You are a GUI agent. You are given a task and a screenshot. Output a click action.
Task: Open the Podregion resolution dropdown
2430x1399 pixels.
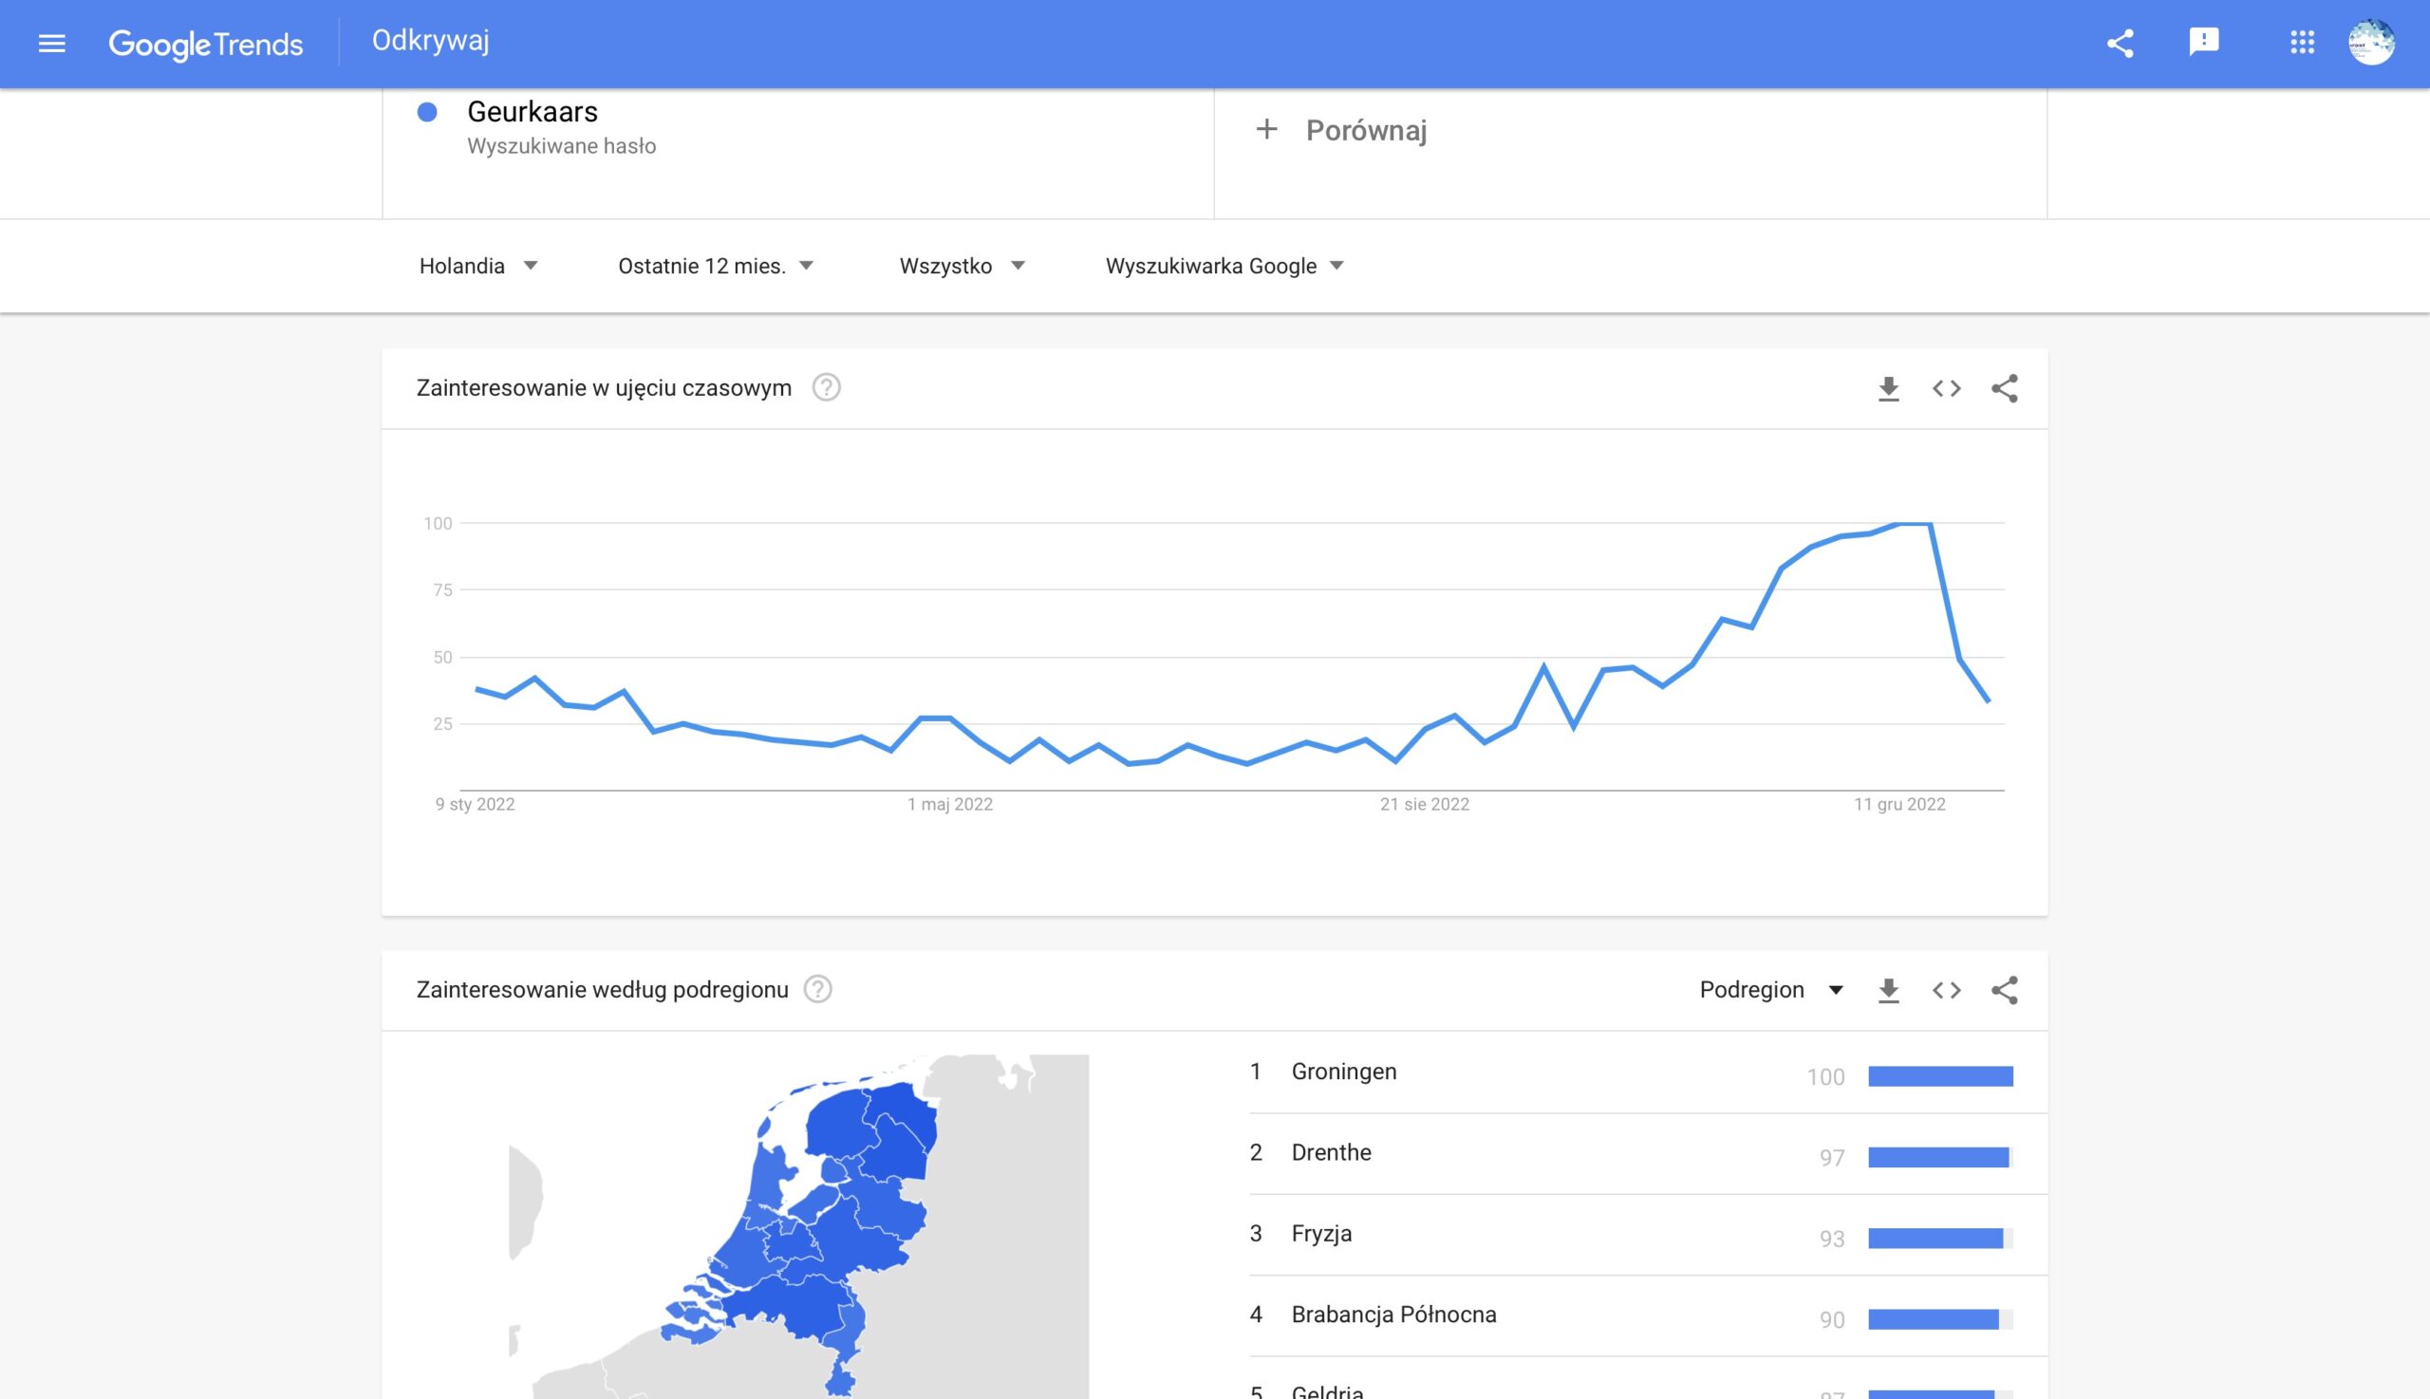tap(1771, 990)
